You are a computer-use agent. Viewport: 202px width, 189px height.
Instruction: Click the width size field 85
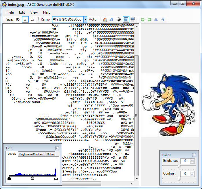(x=18, y=19)
